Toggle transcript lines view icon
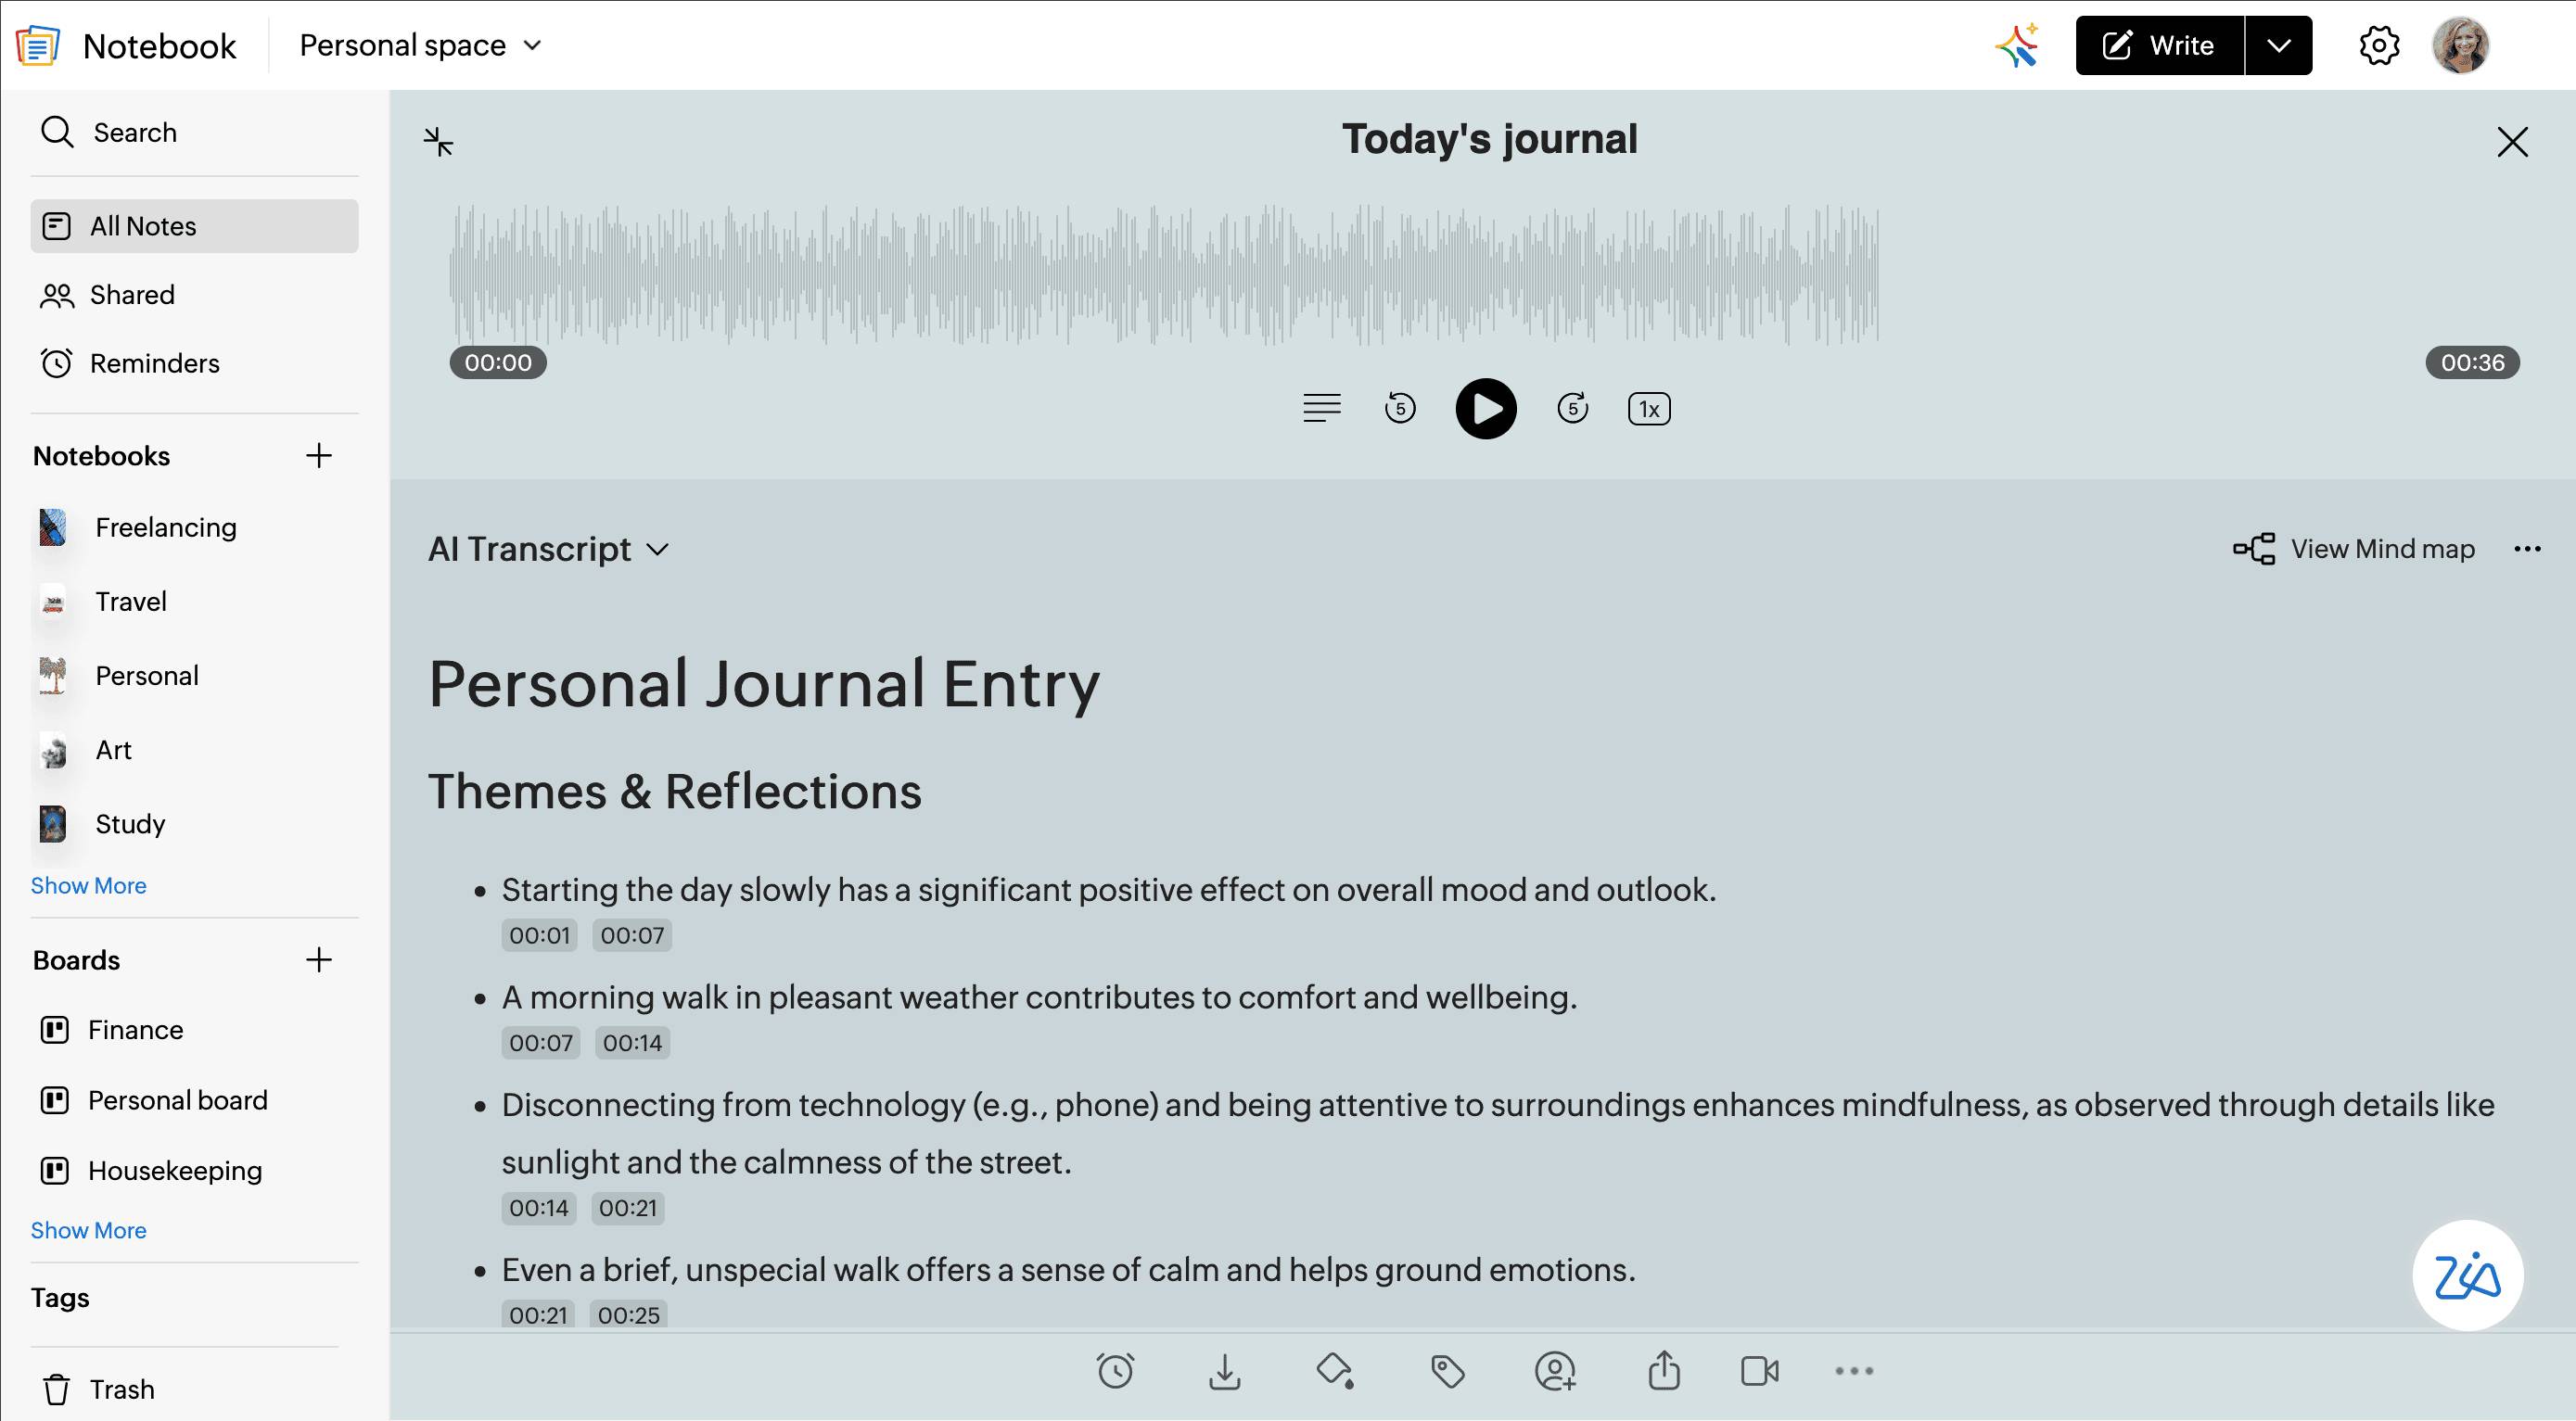The height and width of the screenshot is (1421, 2576). (1321, 409)
